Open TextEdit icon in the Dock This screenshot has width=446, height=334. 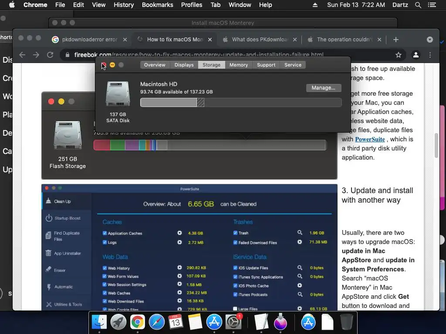coord(261,322)
